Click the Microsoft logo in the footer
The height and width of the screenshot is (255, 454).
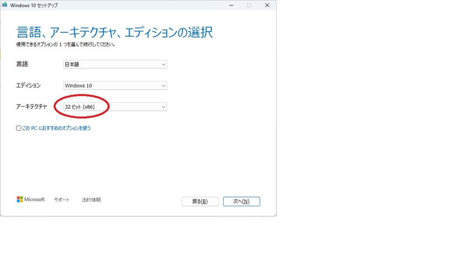[31, 200]
